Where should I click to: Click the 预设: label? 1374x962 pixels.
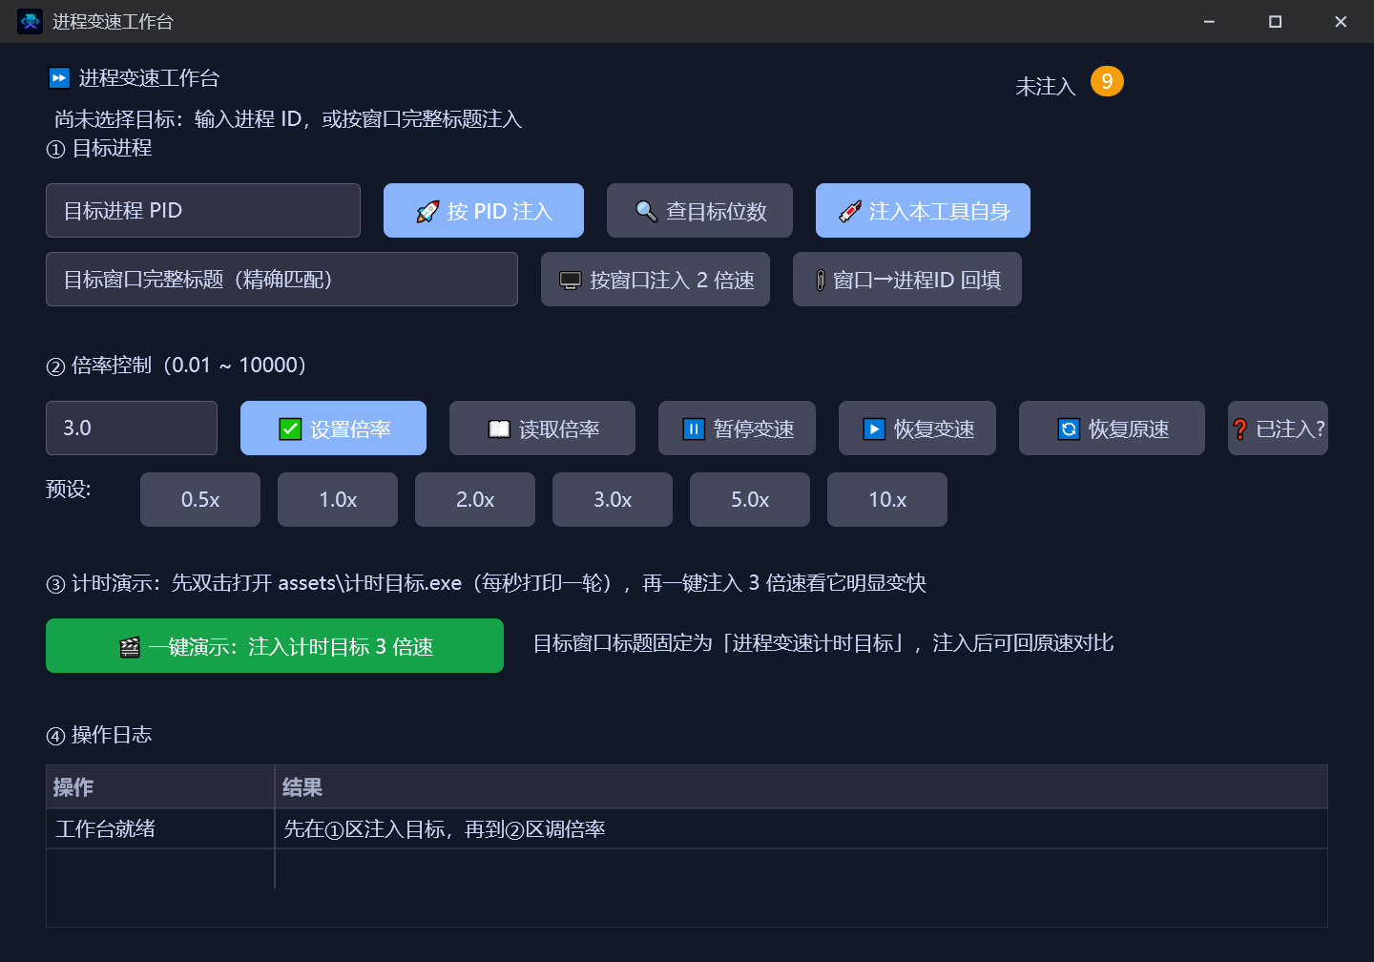[x=69, y=489]
